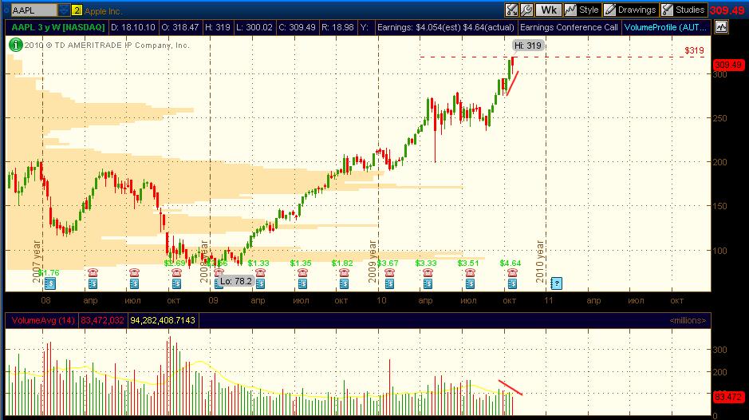Open the symbol selector dropdown arrow
The image size is (749, 420).
64,10
